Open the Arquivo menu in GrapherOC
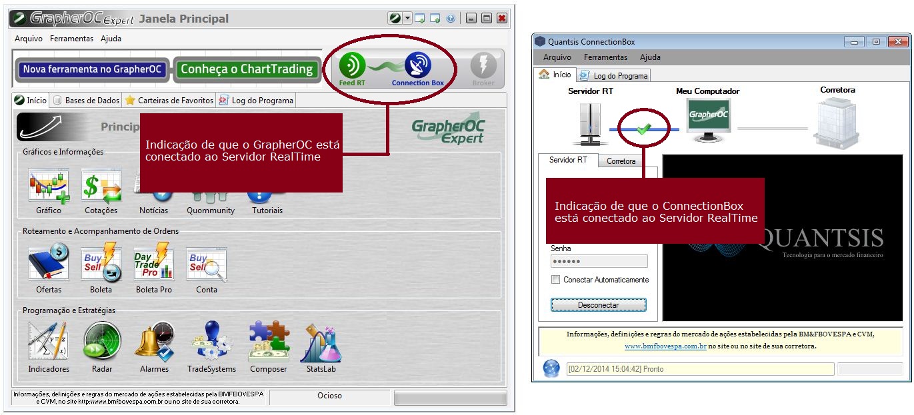Screen dimensions: 914x415 (x=29, y=39)
